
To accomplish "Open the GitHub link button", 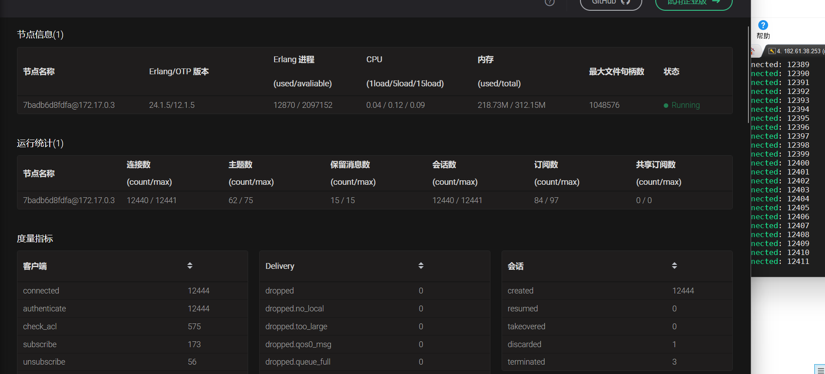I will coord(611,2).
